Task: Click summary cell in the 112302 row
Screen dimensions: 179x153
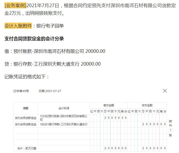Action: tap(26, 118)
